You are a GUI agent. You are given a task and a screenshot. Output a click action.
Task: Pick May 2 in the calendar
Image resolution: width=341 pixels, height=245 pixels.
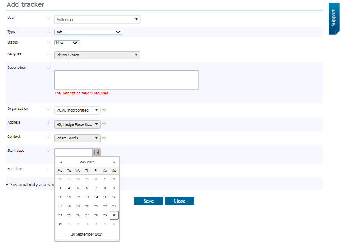pyautogui.click(x=114, y=179)
